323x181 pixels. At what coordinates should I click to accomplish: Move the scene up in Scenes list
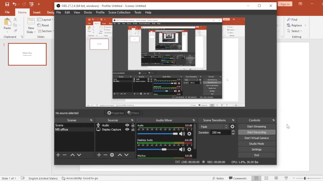[x=72, y=155]
